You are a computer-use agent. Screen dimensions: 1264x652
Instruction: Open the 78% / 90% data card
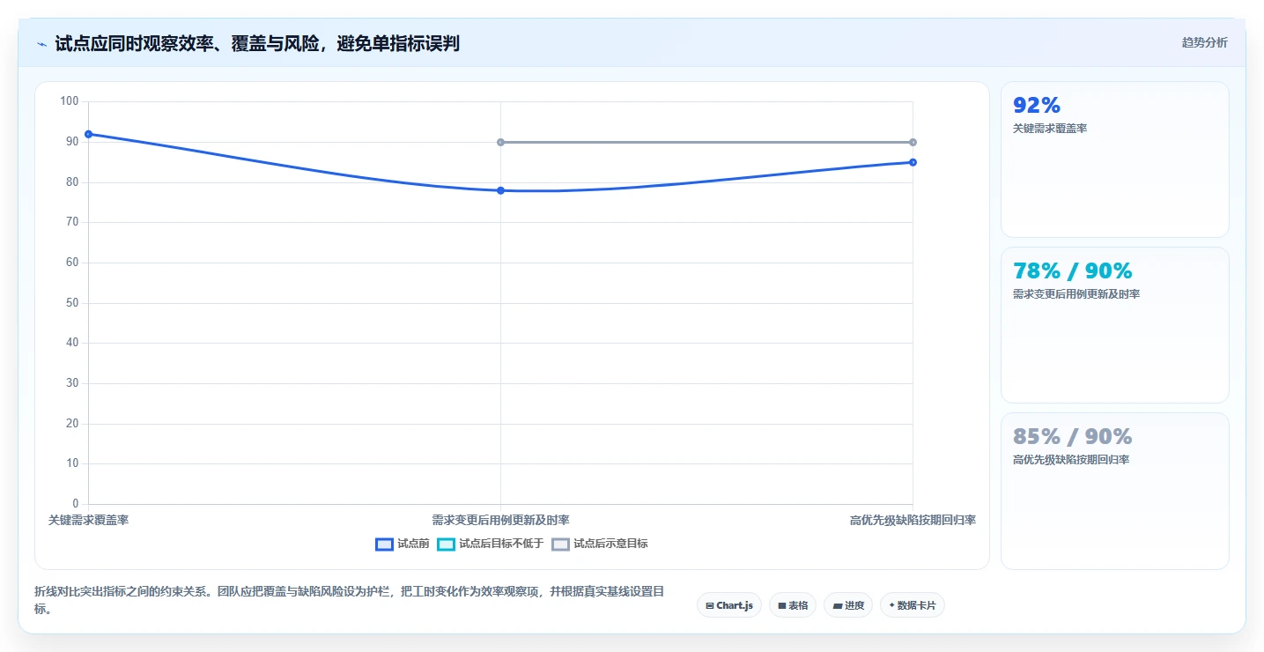(1115, 325)
